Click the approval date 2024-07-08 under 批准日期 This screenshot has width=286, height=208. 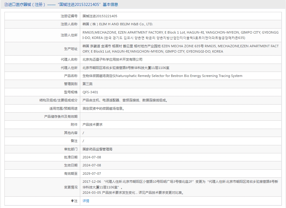(91, 157)
